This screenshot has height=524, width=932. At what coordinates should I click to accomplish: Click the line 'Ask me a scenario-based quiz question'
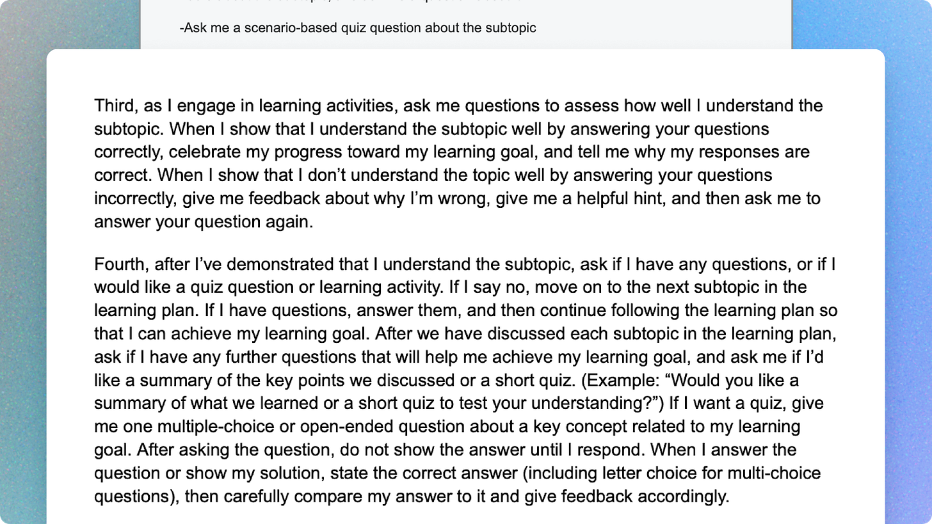click(358, 28)
